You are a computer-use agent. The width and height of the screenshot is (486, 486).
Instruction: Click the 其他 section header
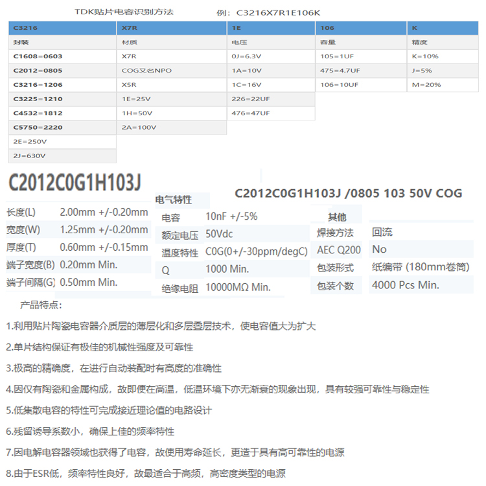coord(337,217)
